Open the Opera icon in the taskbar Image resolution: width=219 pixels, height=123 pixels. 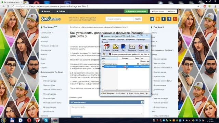(x=29, y=120)
